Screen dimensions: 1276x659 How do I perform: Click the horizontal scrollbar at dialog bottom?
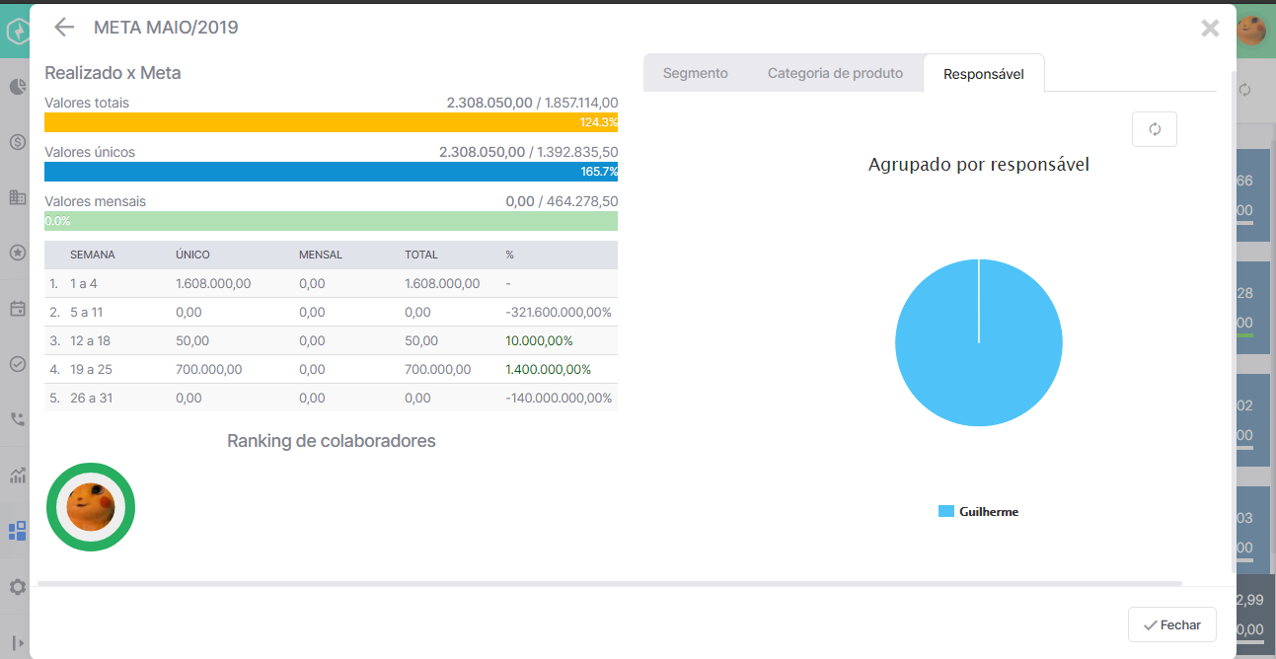click(609, 584)
